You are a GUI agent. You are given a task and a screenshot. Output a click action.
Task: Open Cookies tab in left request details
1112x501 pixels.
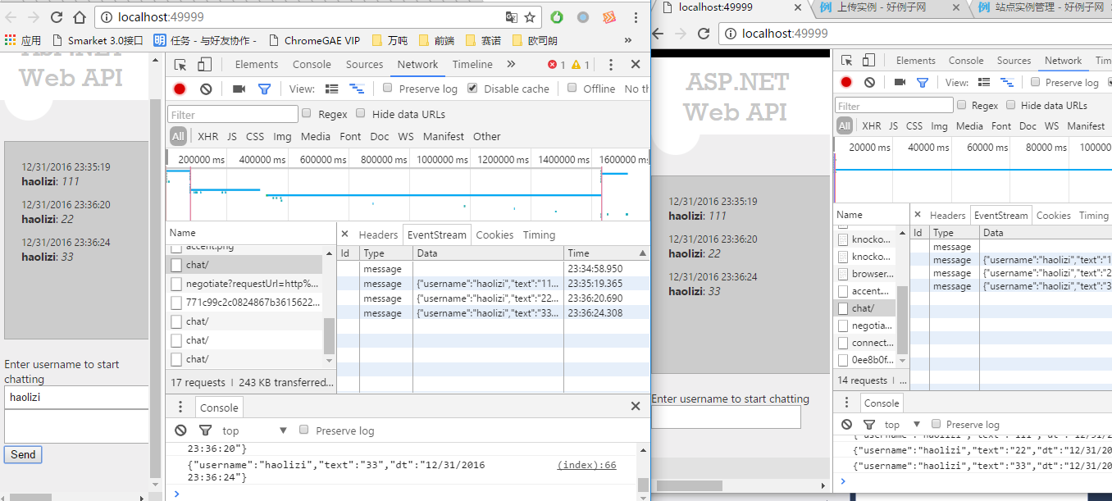(x=494, y=235)
